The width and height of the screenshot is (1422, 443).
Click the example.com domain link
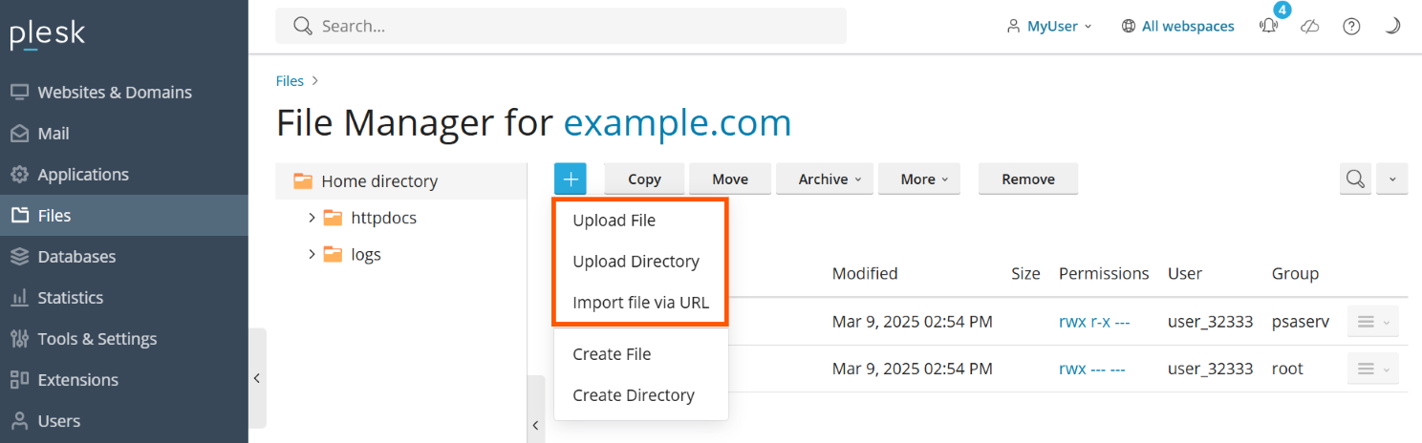point(677,123)
